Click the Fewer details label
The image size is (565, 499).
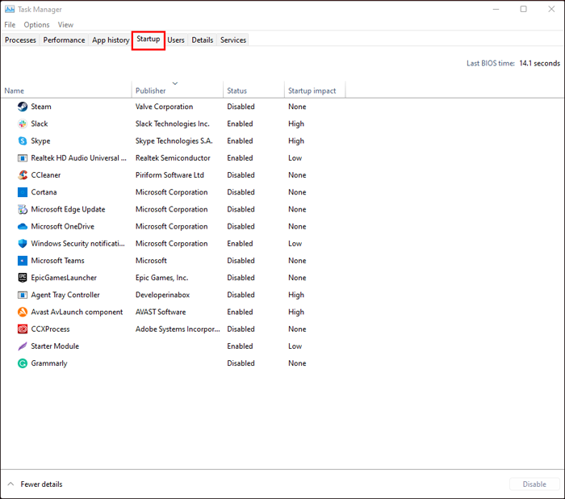point(41,484)
